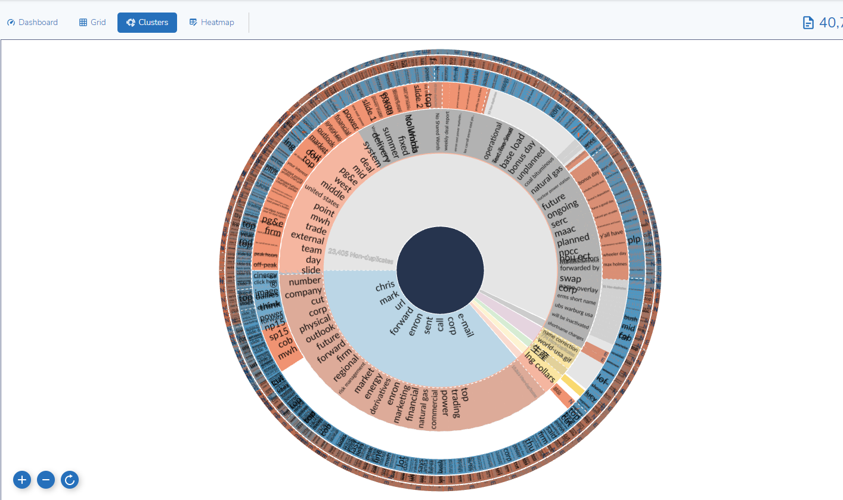Click the Dashboard gauge icon

click(11, 23)
